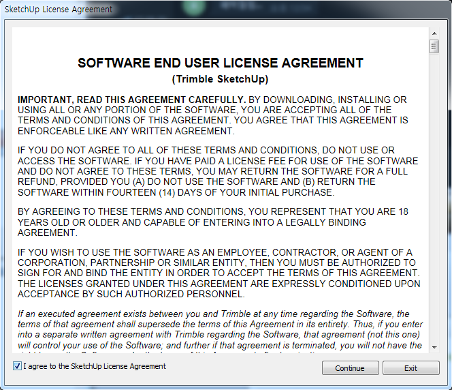Click the heading SOFTWARE END USER LICENSE AGREEMENT

click(221, 63)
